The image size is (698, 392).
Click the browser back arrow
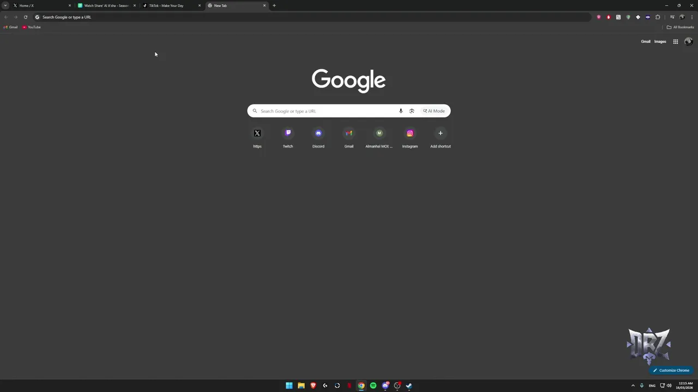6,17
